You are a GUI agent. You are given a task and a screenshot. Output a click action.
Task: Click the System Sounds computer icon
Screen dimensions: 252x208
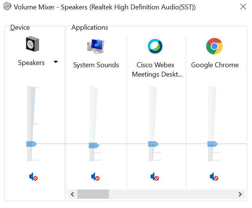tap(95, 46)
